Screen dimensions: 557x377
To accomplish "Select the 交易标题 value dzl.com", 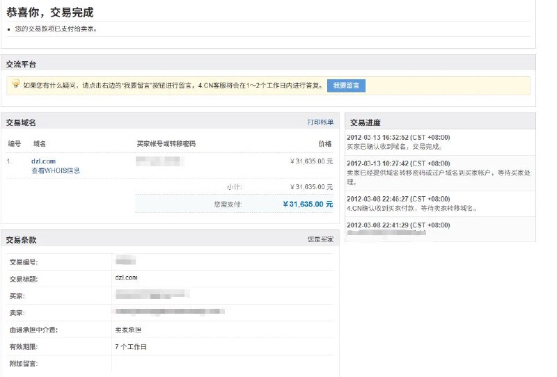I will pos(127,278).
